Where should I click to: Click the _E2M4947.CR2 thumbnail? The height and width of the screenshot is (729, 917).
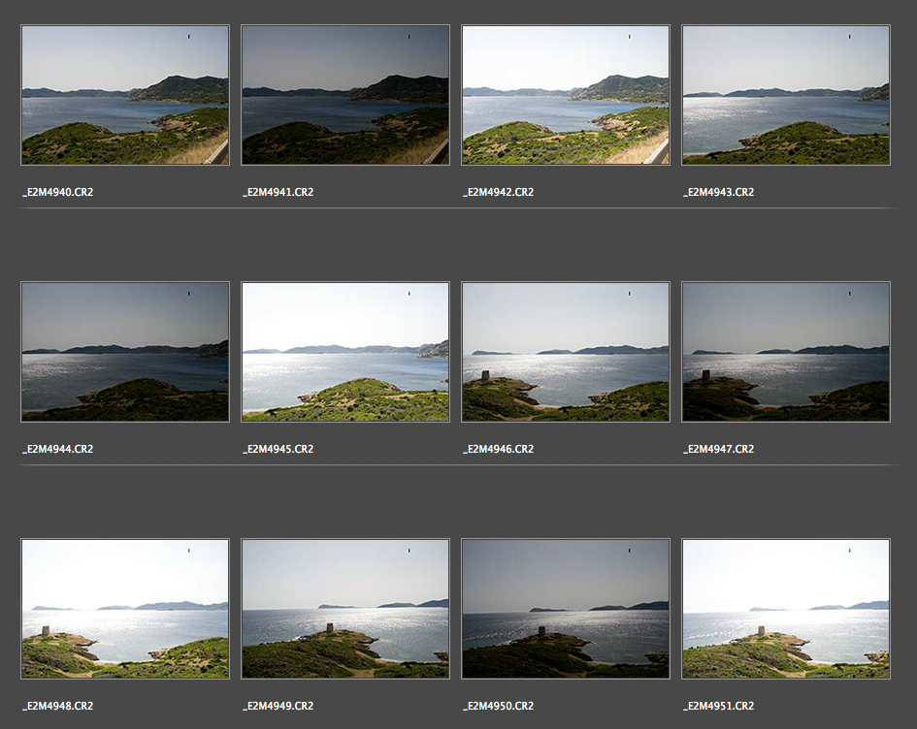(x=786, y=352)
